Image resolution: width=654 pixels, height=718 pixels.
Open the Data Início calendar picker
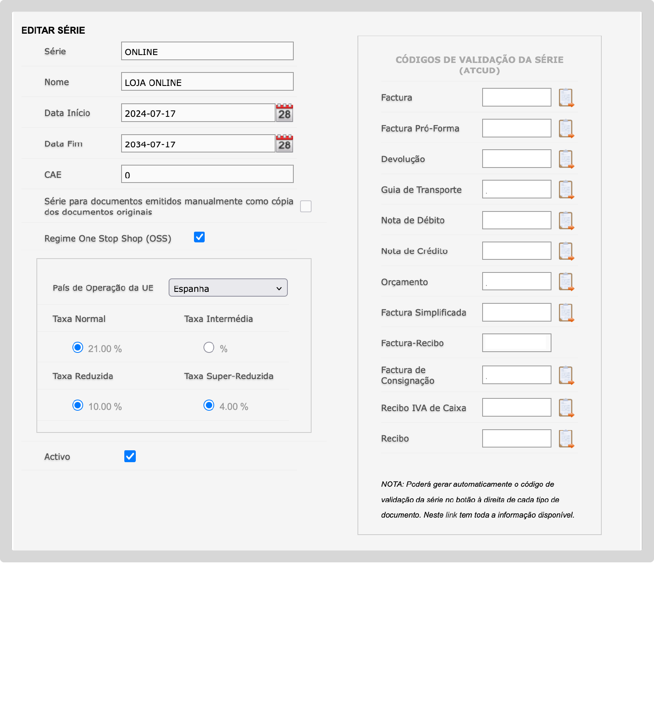pyautogui.click(x=284, y=113)
